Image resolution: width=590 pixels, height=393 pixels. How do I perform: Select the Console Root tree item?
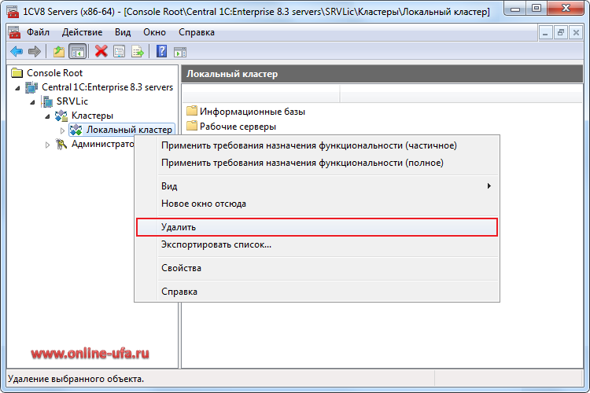(54, 73)
